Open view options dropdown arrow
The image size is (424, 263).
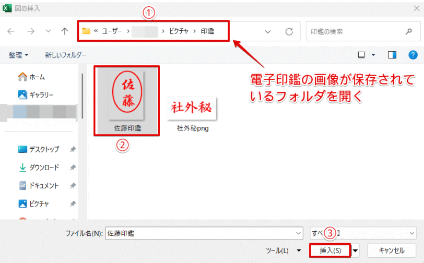tap(373, 55)
